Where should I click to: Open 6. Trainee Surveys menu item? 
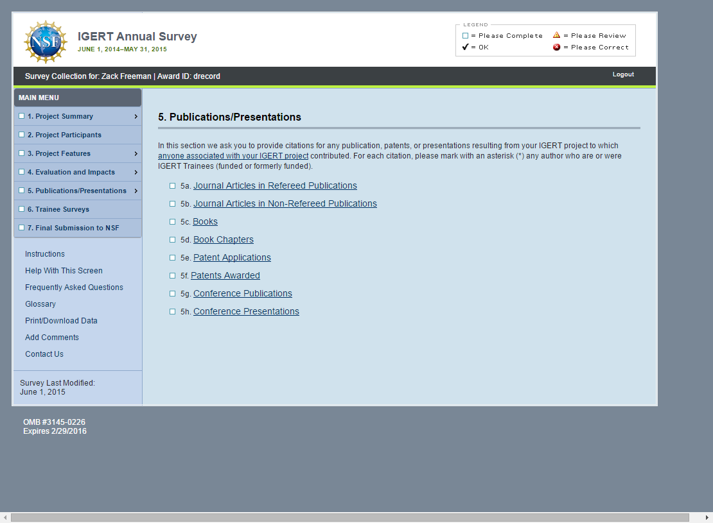[x=78, y=209]
